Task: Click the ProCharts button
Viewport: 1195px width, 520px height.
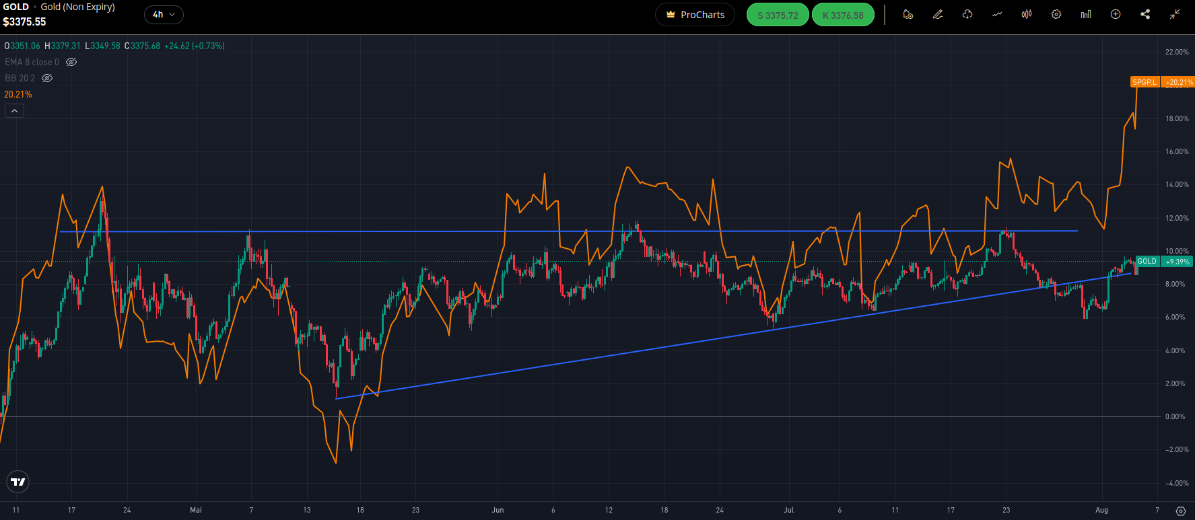Action: coord(695,15)
